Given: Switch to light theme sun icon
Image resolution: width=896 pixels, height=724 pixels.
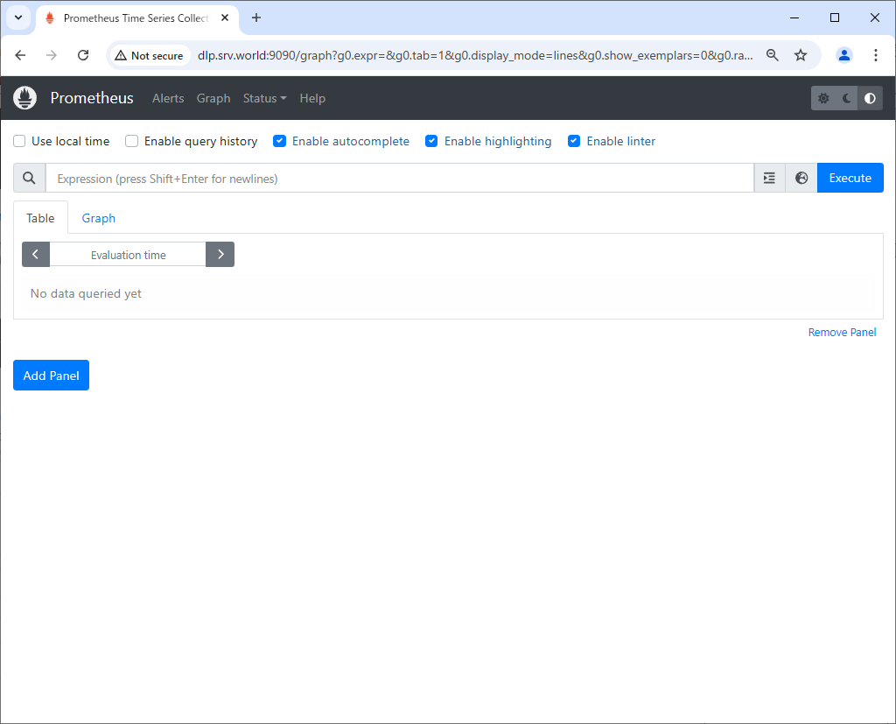Looking at the screenshot, I should tap(822, 98).
